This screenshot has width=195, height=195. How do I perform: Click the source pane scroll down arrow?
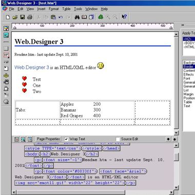click(x=176, y=187)
